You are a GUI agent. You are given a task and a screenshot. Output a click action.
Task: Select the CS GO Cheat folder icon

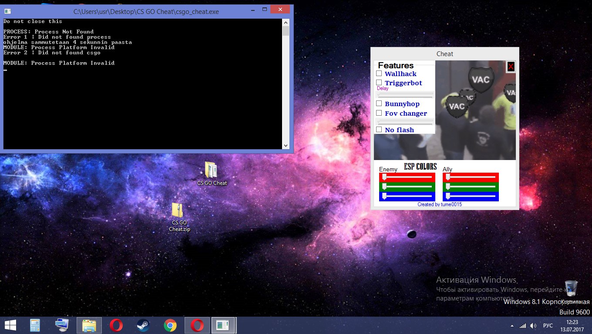[x=211, y=170]
